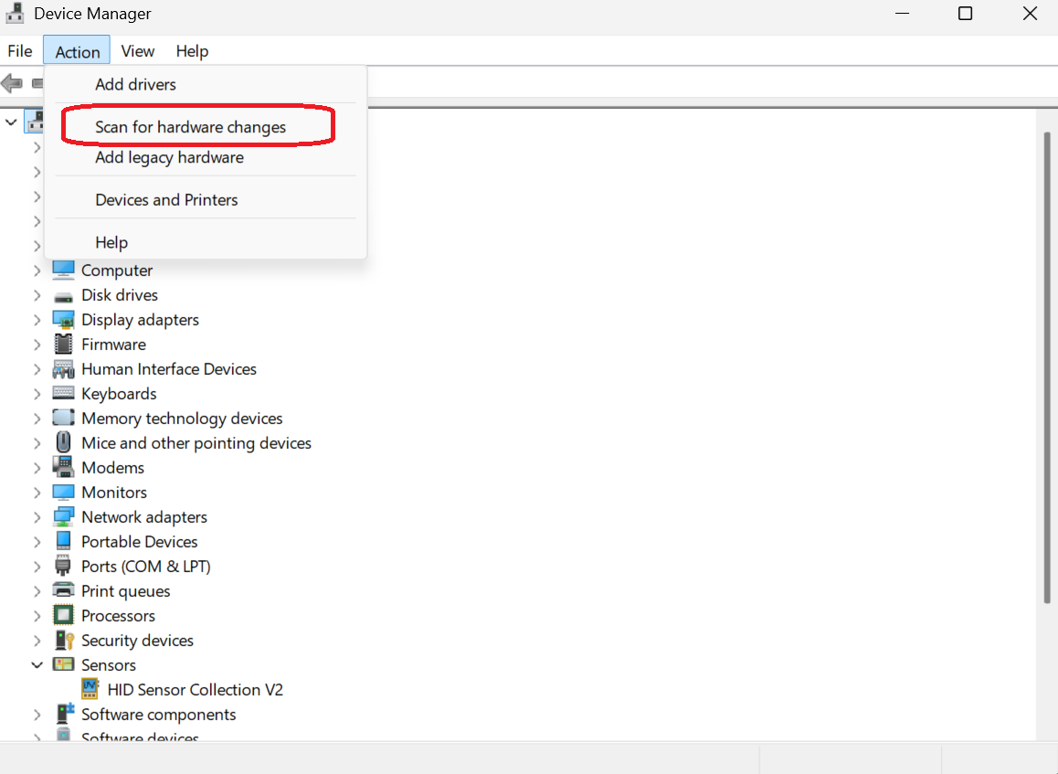Screen dimensions: 1058x774
Task: Click the Mice and other pointing devices icon
Action: pyautogui.click(x=63, y=443)
